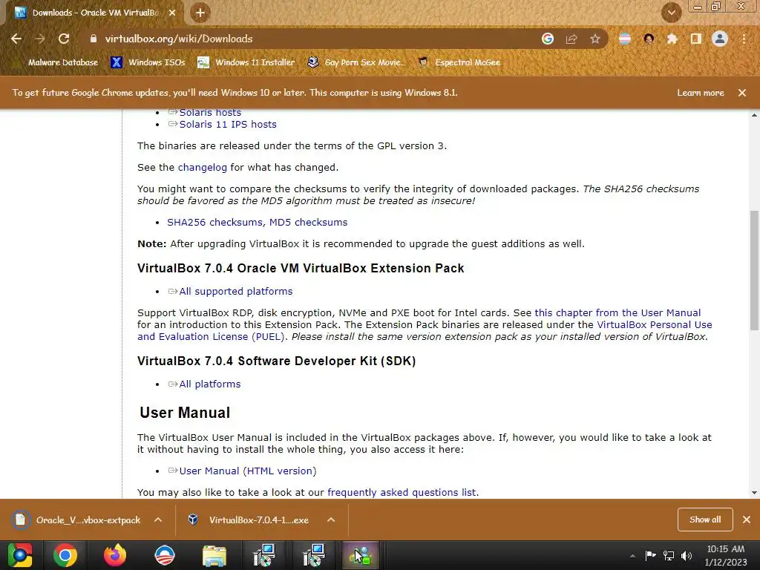Reload the VirtualBox downloads page
The height and width of the screenshot is (570, 760).
[64, 39]
